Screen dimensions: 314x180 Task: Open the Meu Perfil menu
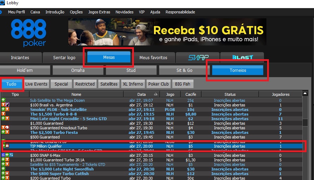click(x=17, y=12)
